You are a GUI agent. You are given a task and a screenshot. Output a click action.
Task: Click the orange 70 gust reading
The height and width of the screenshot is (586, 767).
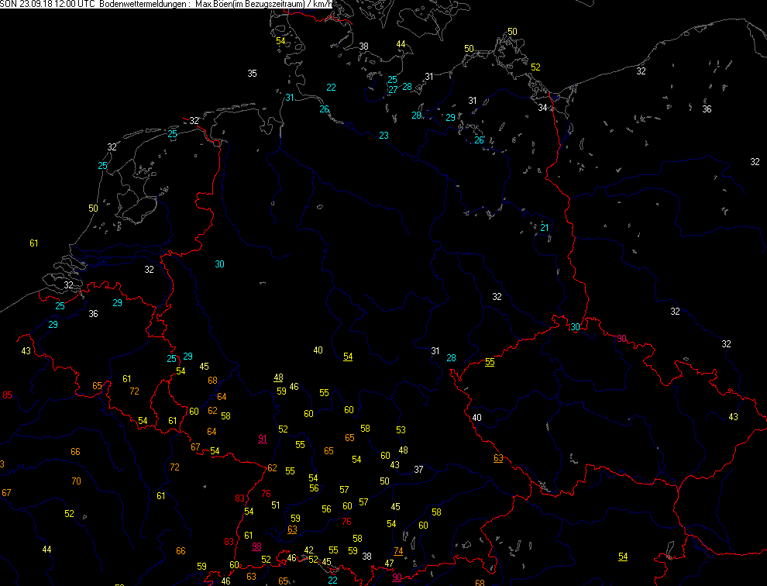click(x=76, y=481)
